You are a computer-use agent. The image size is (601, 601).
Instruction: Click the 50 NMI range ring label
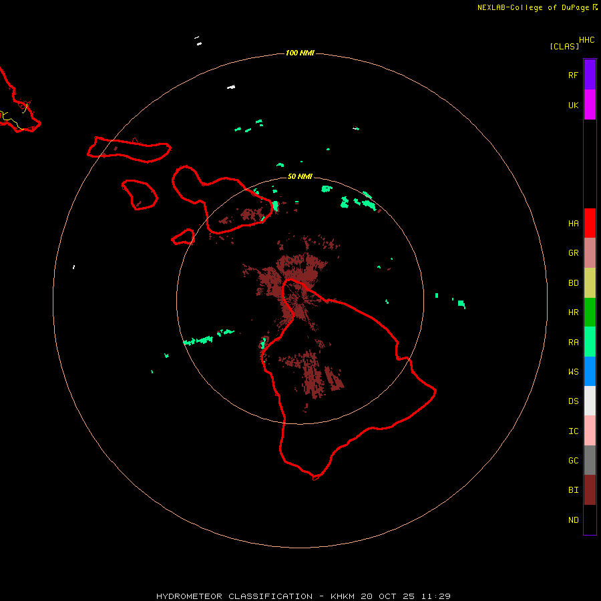(300, 176)
